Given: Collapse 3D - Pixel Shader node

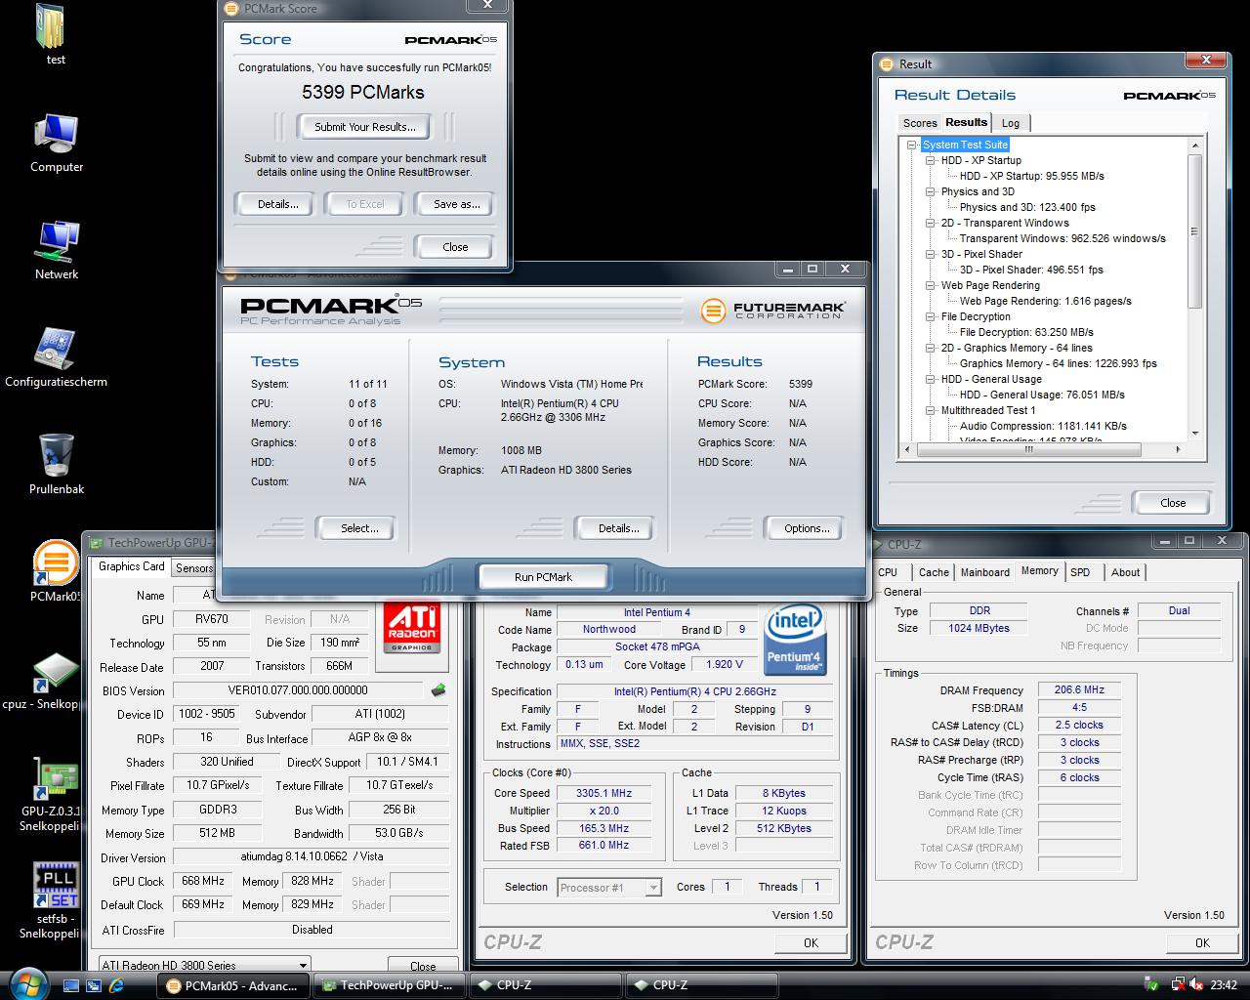Looking at the screenshot, I should (x=931, y=254).
